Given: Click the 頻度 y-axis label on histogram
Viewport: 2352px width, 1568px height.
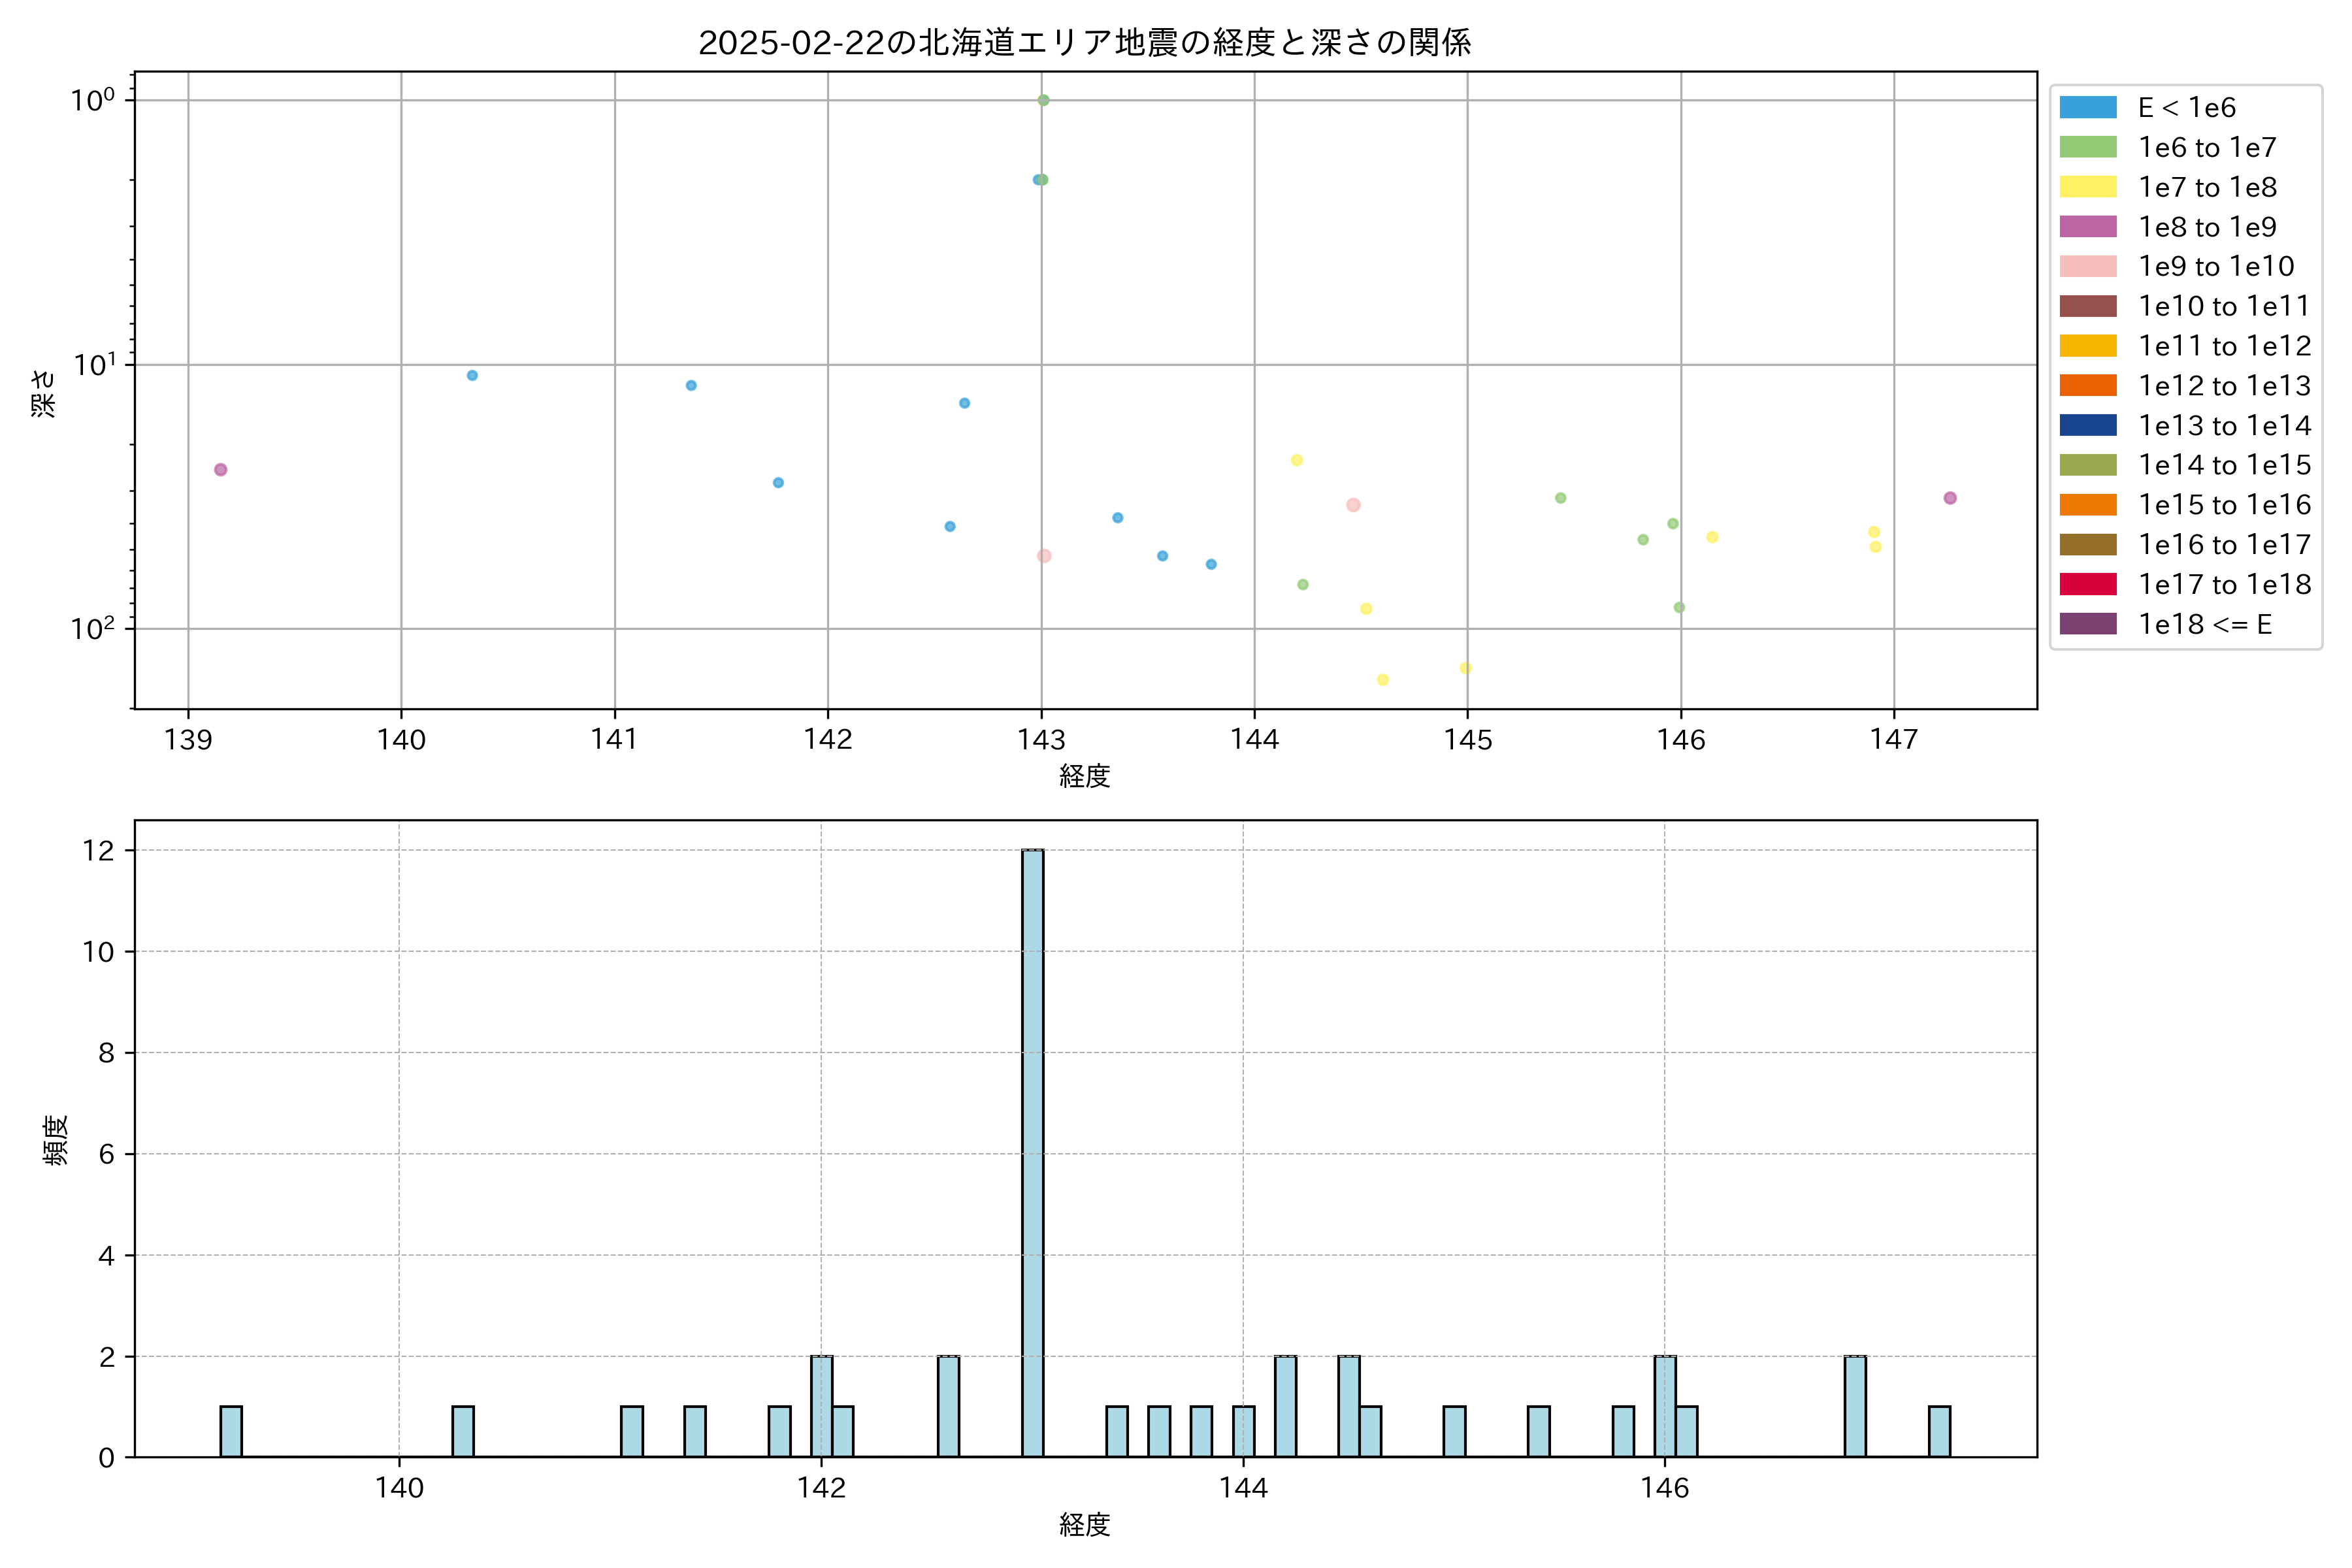Looking at the screenshot, I should (x=56, y=1140).
